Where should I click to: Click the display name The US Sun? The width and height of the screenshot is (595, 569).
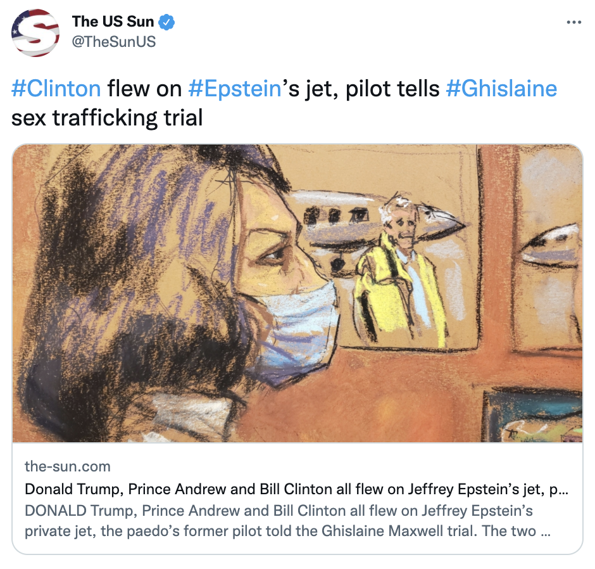pos(113,22)
